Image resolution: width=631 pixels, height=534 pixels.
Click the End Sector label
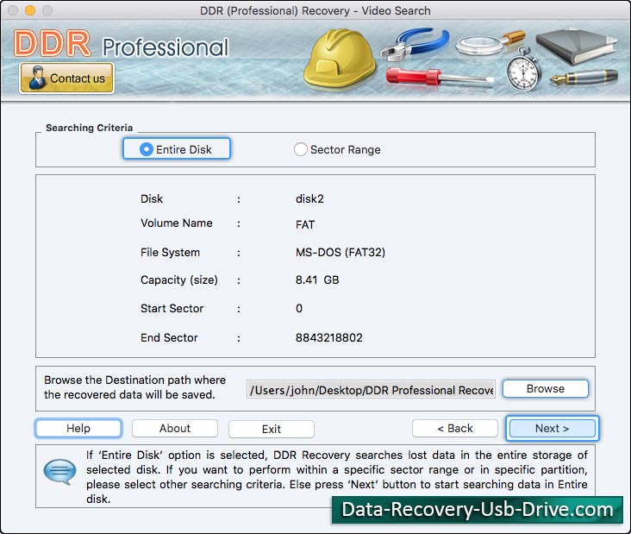169,337
